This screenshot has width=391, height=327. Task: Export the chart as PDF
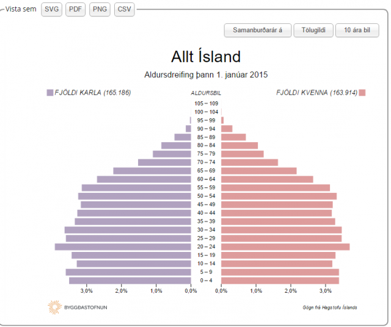[75, 10]
